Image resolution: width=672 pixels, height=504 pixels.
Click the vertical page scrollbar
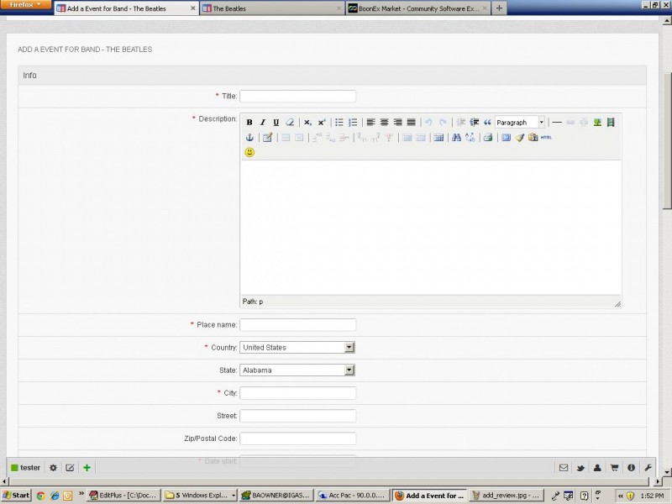[667, 140]
